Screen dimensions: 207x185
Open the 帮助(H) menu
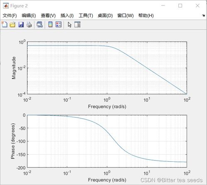[146, 15]
